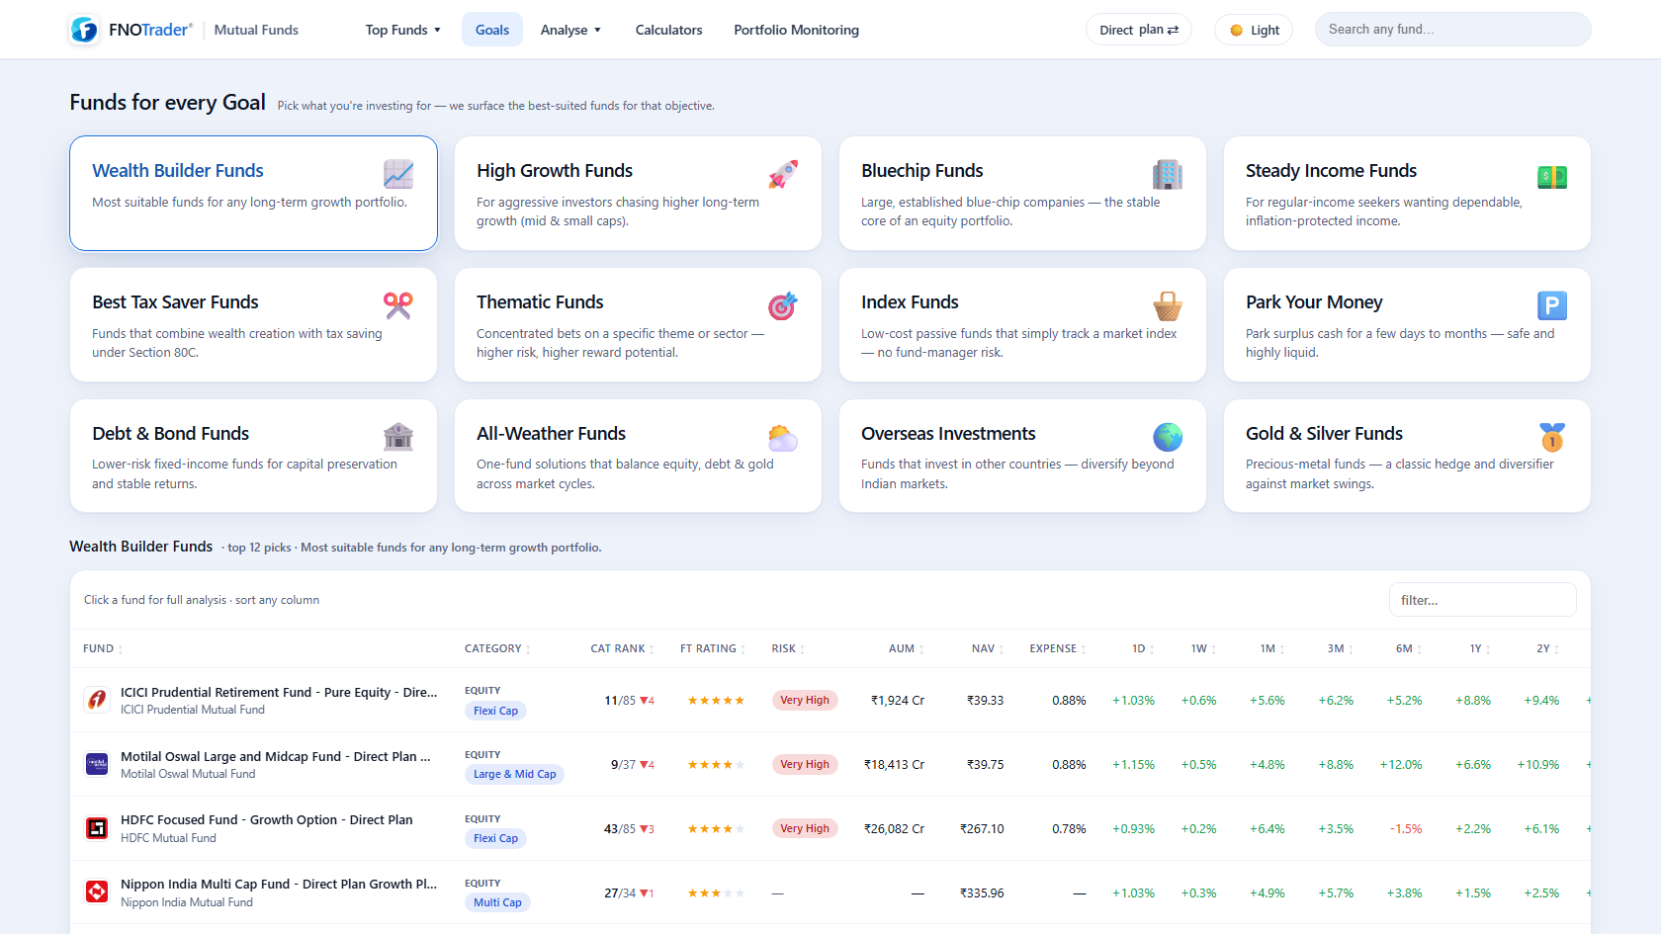
Task: Click HDFC Focused Fund's Very High risk badge
Action: [x=805, y=828]
